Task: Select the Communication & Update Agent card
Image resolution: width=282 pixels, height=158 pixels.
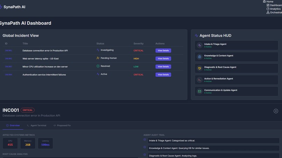Action: (236, 91)
